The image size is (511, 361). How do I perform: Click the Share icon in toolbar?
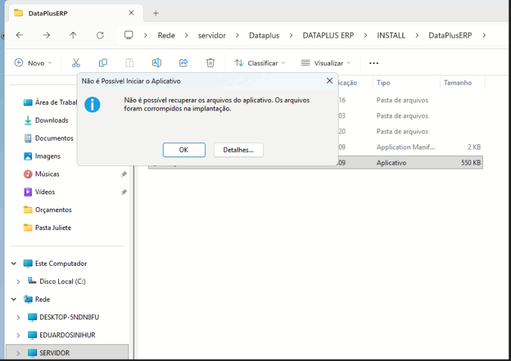[x=184, y=63]
